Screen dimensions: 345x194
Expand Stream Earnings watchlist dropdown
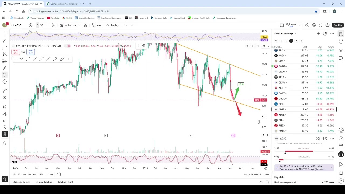(x=285, y=34)
